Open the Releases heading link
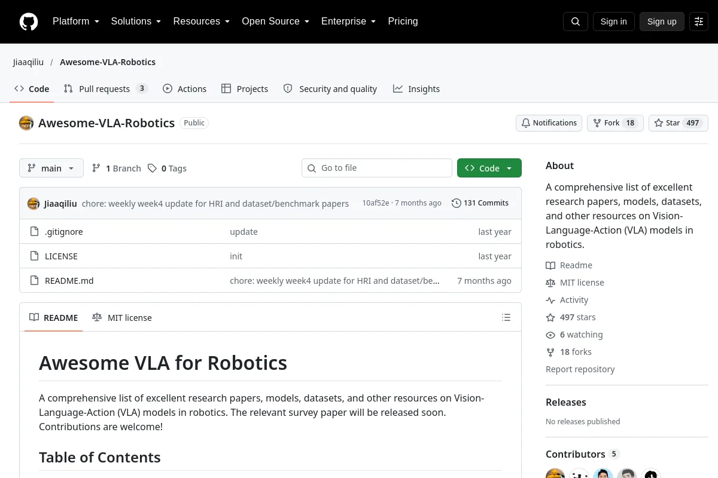 [x=566, y=402]
